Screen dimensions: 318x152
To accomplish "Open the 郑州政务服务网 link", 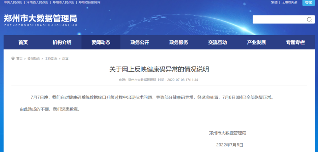I will click(x=89, y=2).
